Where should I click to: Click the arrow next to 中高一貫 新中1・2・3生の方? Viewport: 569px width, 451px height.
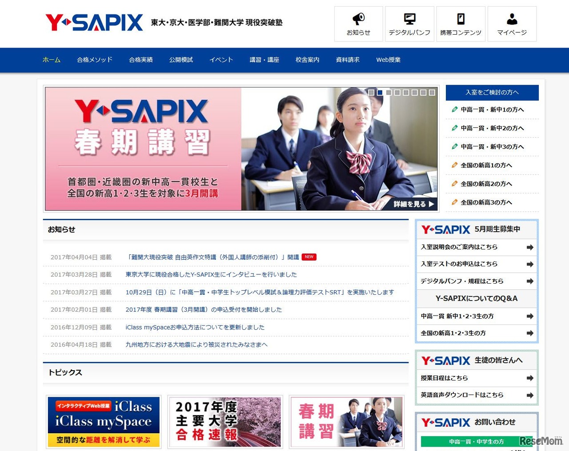[x=530, y=316]
